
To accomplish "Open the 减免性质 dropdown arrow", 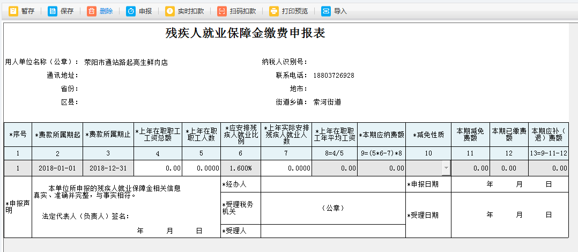I will (x=447, y=168).
